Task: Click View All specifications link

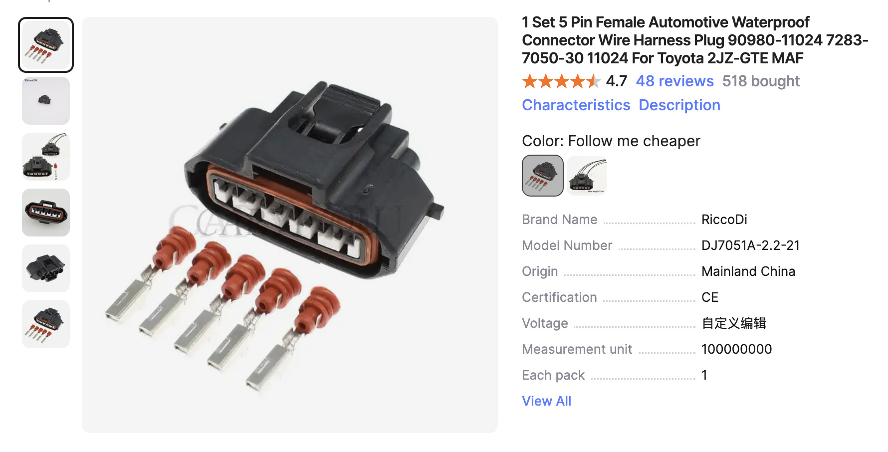Action: click(547, 401)
